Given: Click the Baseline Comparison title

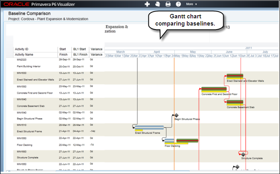Looking at the screenshot, I should [x=29, y=13].
